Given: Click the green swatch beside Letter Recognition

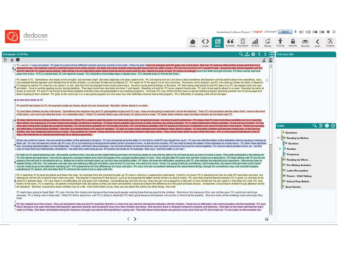Looking at the screenshot, I should (x=282, y=170).
